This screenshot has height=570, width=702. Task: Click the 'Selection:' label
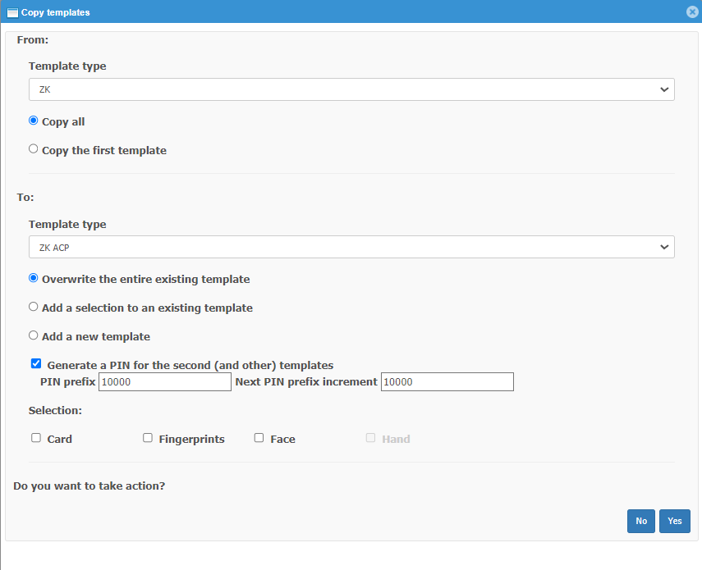coord(55,410)
